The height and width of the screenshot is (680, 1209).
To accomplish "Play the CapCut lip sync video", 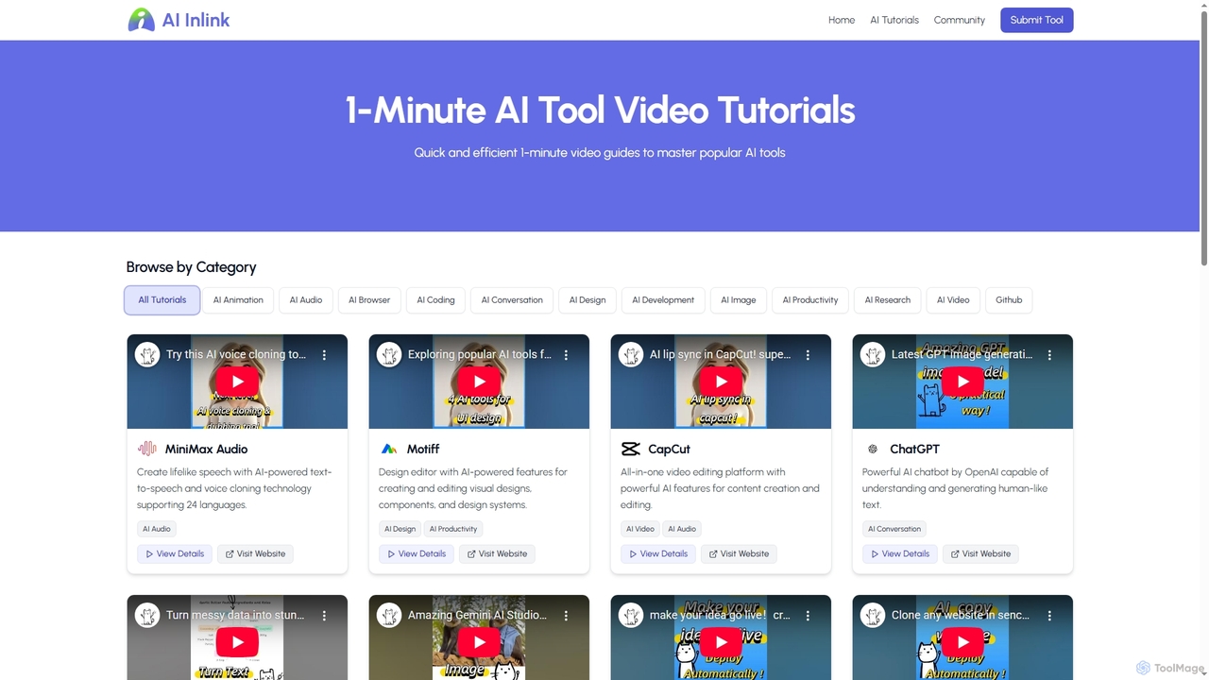I will (x=721, y=382).
